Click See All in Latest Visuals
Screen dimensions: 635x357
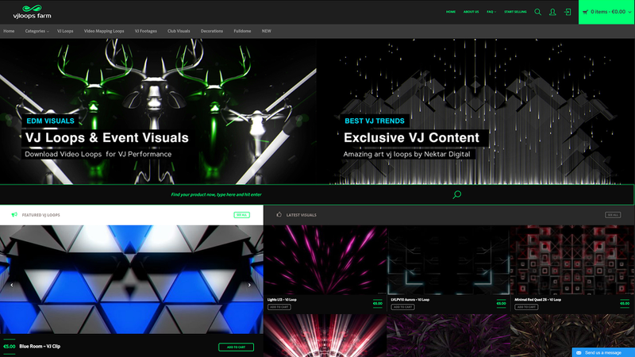point(613,215)
